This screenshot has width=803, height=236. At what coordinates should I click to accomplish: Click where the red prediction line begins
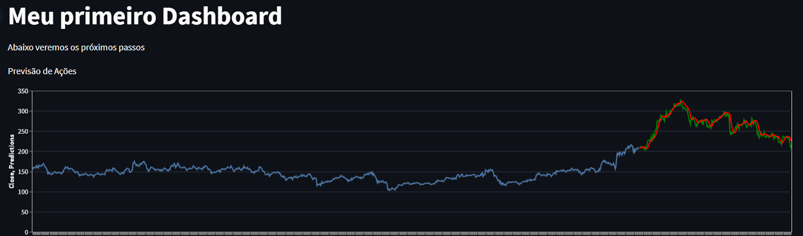[x=640, y=147]
